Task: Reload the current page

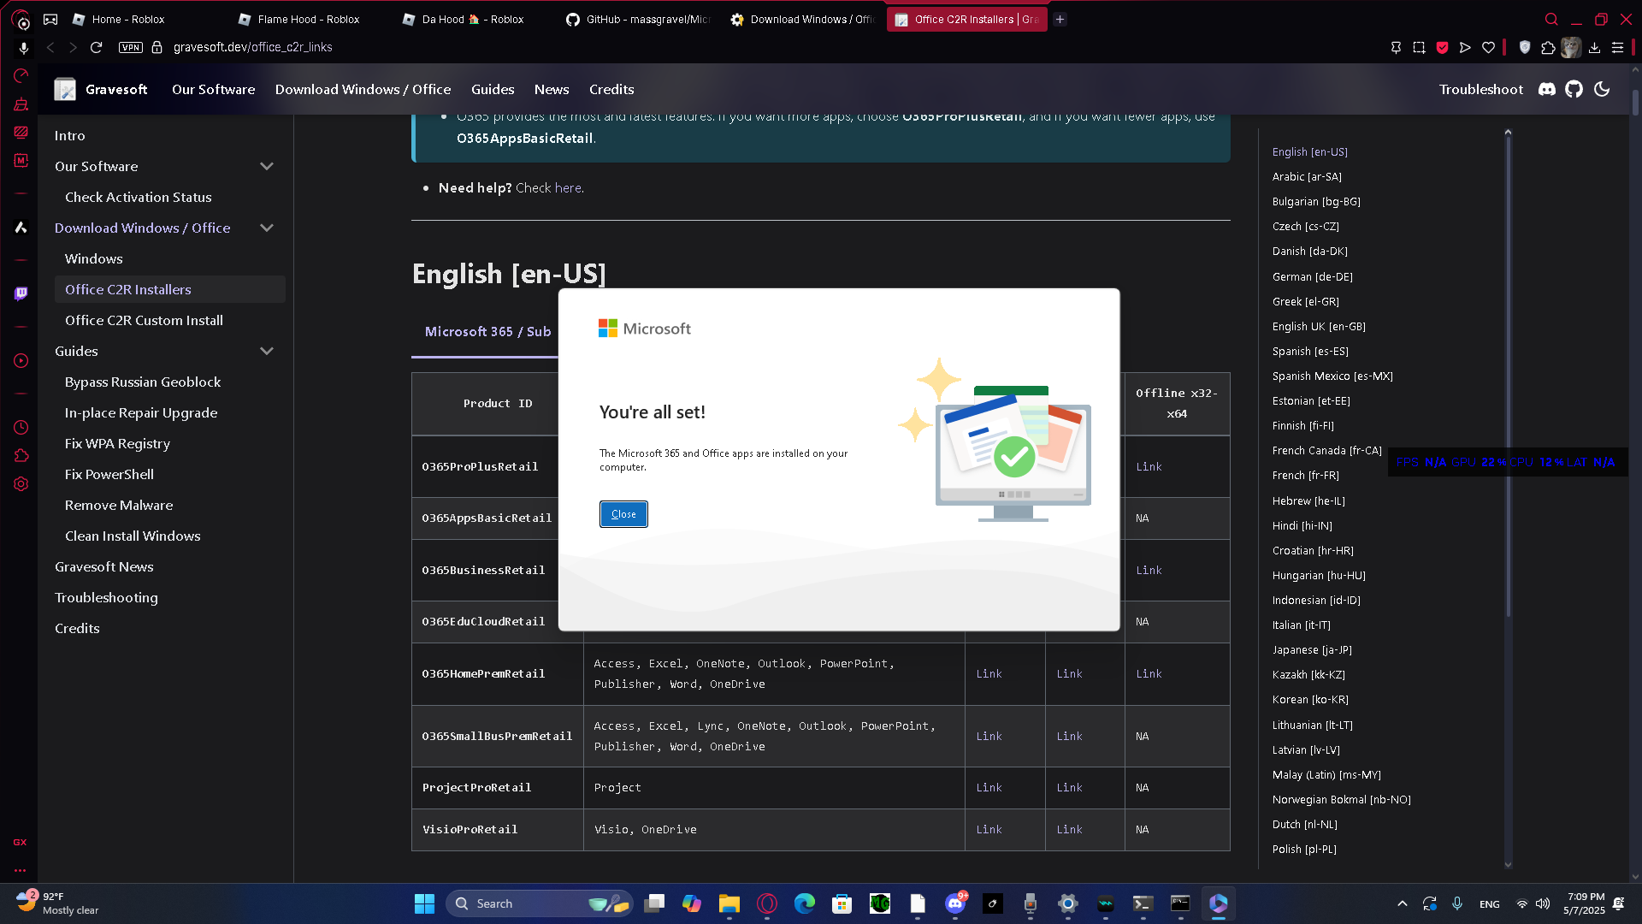Action: [x=97, y=47]
